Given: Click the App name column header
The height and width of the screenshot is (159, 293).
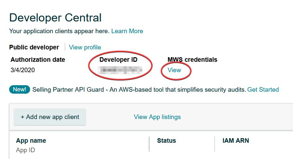Looking at the screenshot, I should tap(31, 140).
